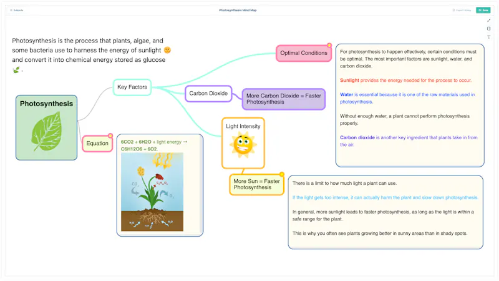Select the More Sun = Faster Photosynthesis node
The image size is (499, 281).
click(256, 184)
